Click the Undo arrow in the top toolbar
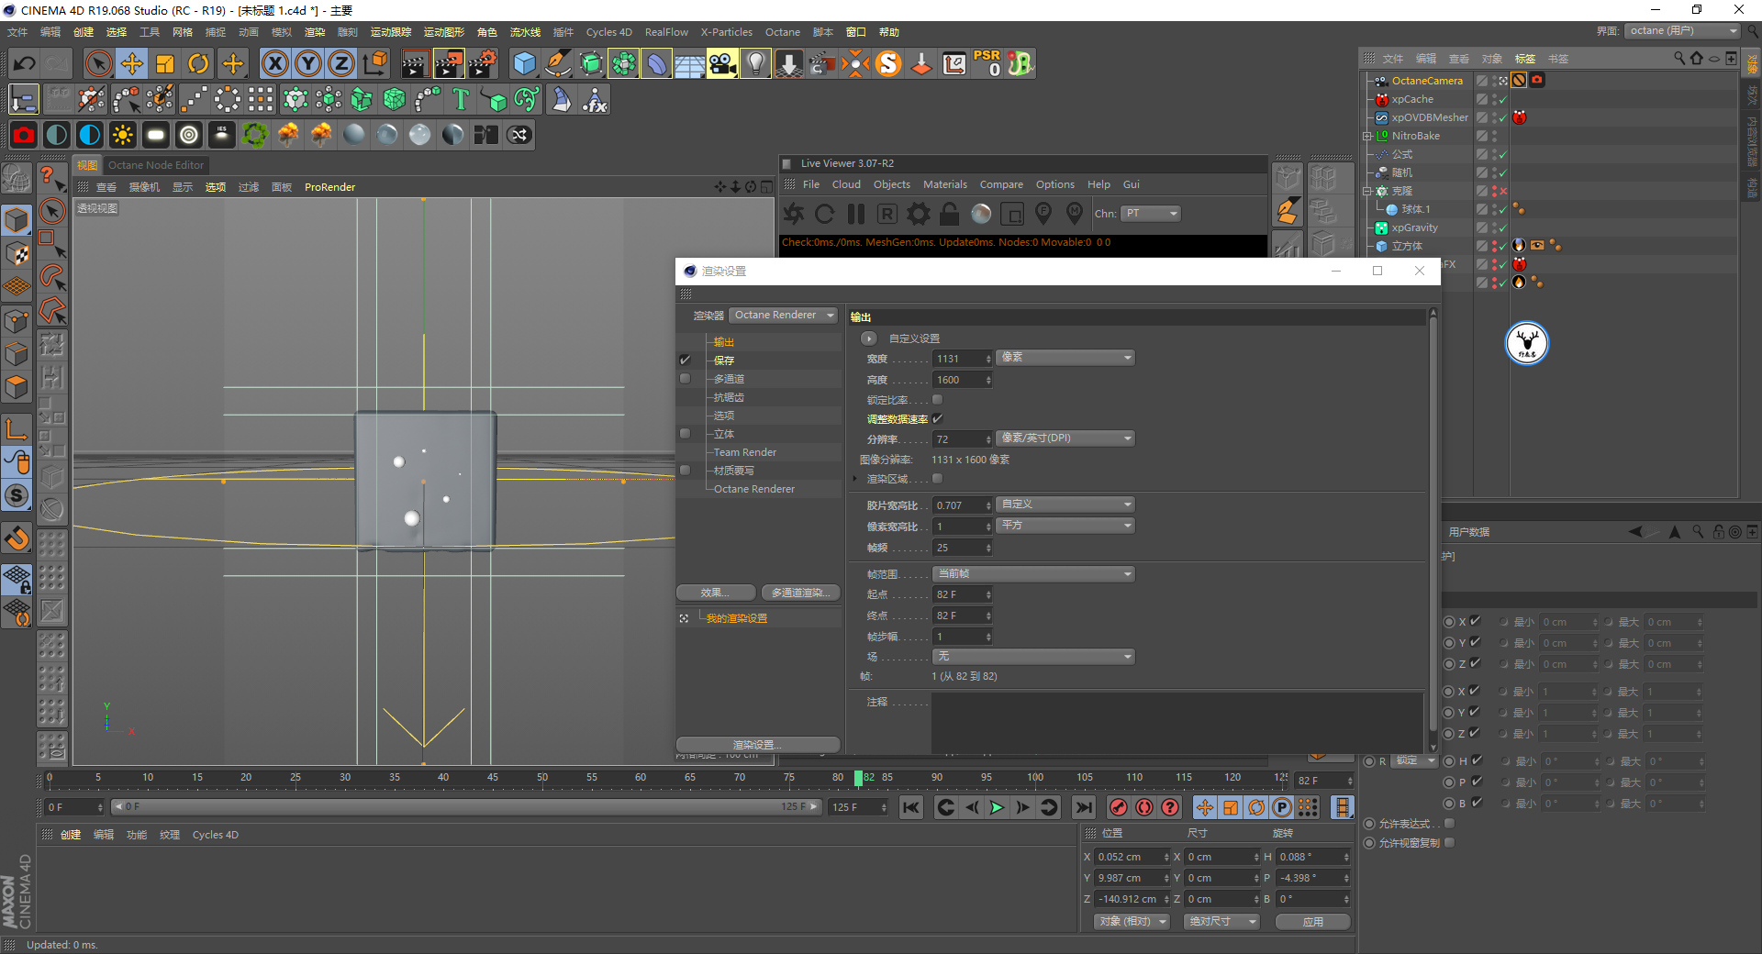Viewport: 1762px width, 954px height. click(x=25, y=63)
